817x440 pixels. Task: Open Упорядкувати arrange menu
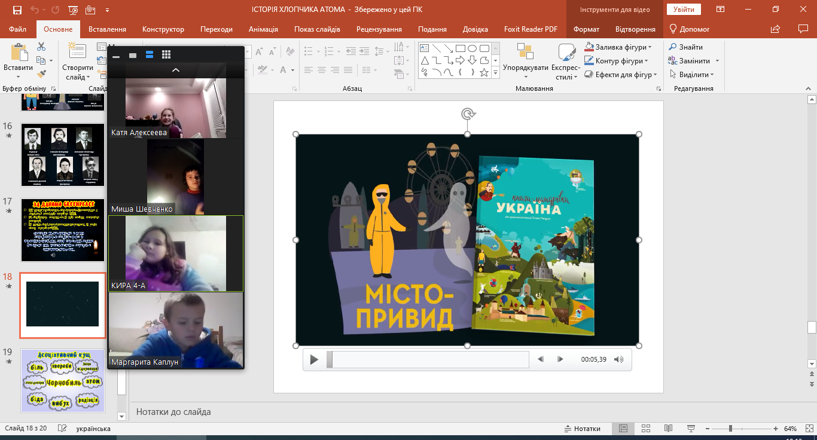(526, 62)
